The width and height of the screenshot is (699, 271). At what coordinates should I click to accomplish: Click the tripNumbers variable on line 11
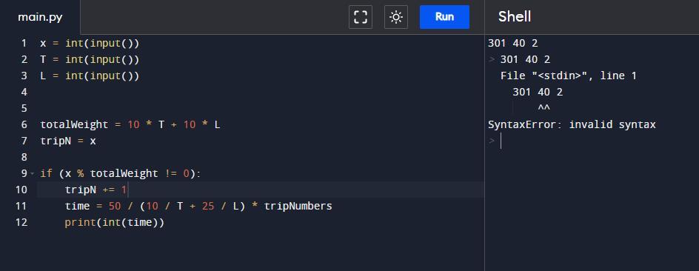[x=298, y=206]
